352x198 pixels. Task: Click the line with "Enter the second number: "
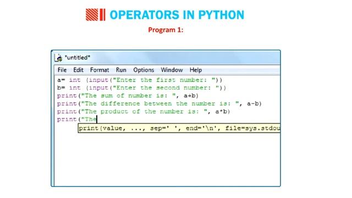click(x=142, y=88)
